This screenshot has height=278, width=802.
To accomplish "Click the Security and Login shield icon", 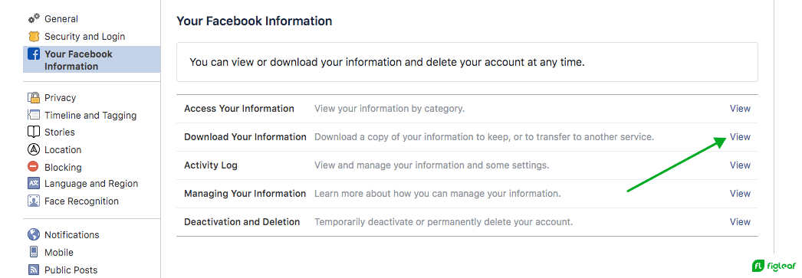I will click(34, 36).
